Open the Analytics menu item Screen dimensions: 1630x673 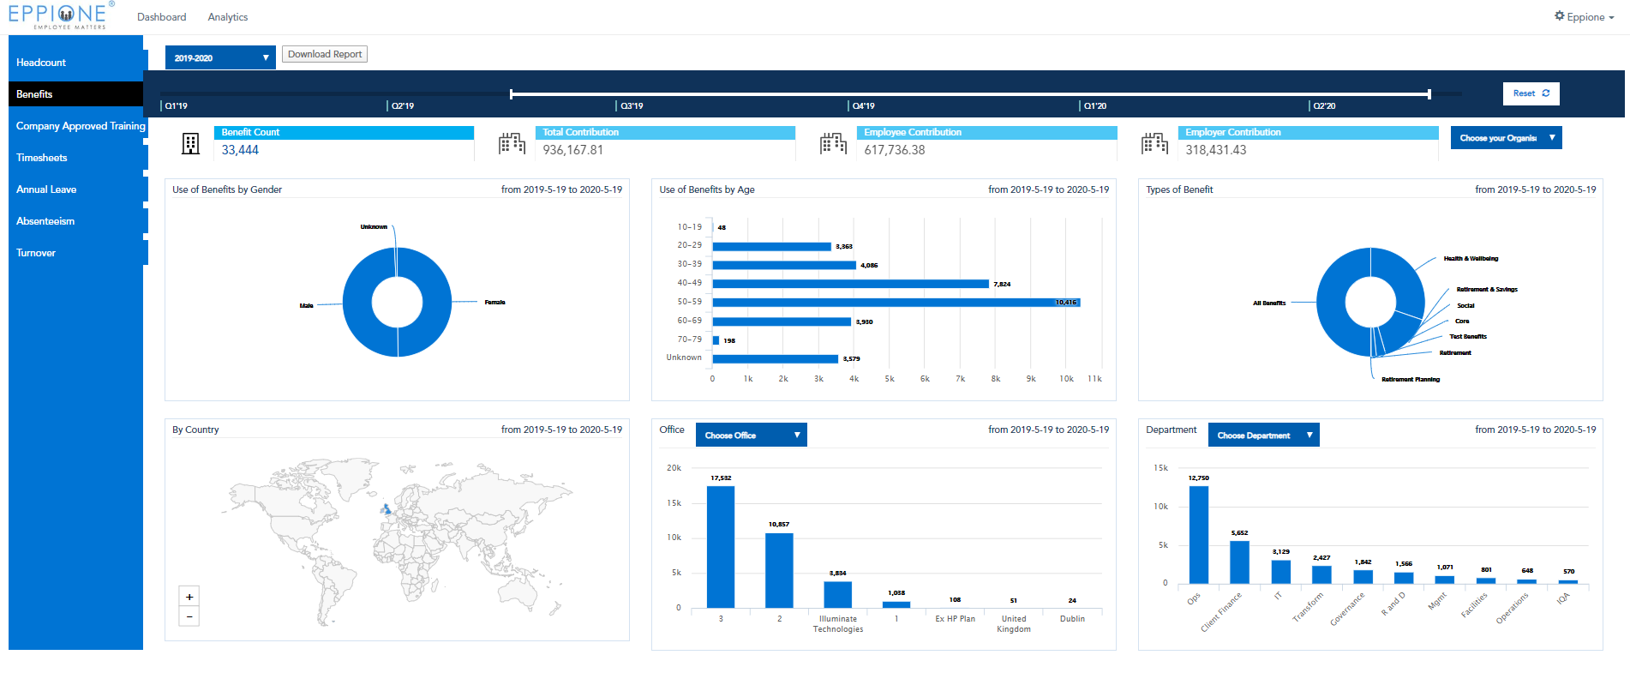[x=227, y=17]
